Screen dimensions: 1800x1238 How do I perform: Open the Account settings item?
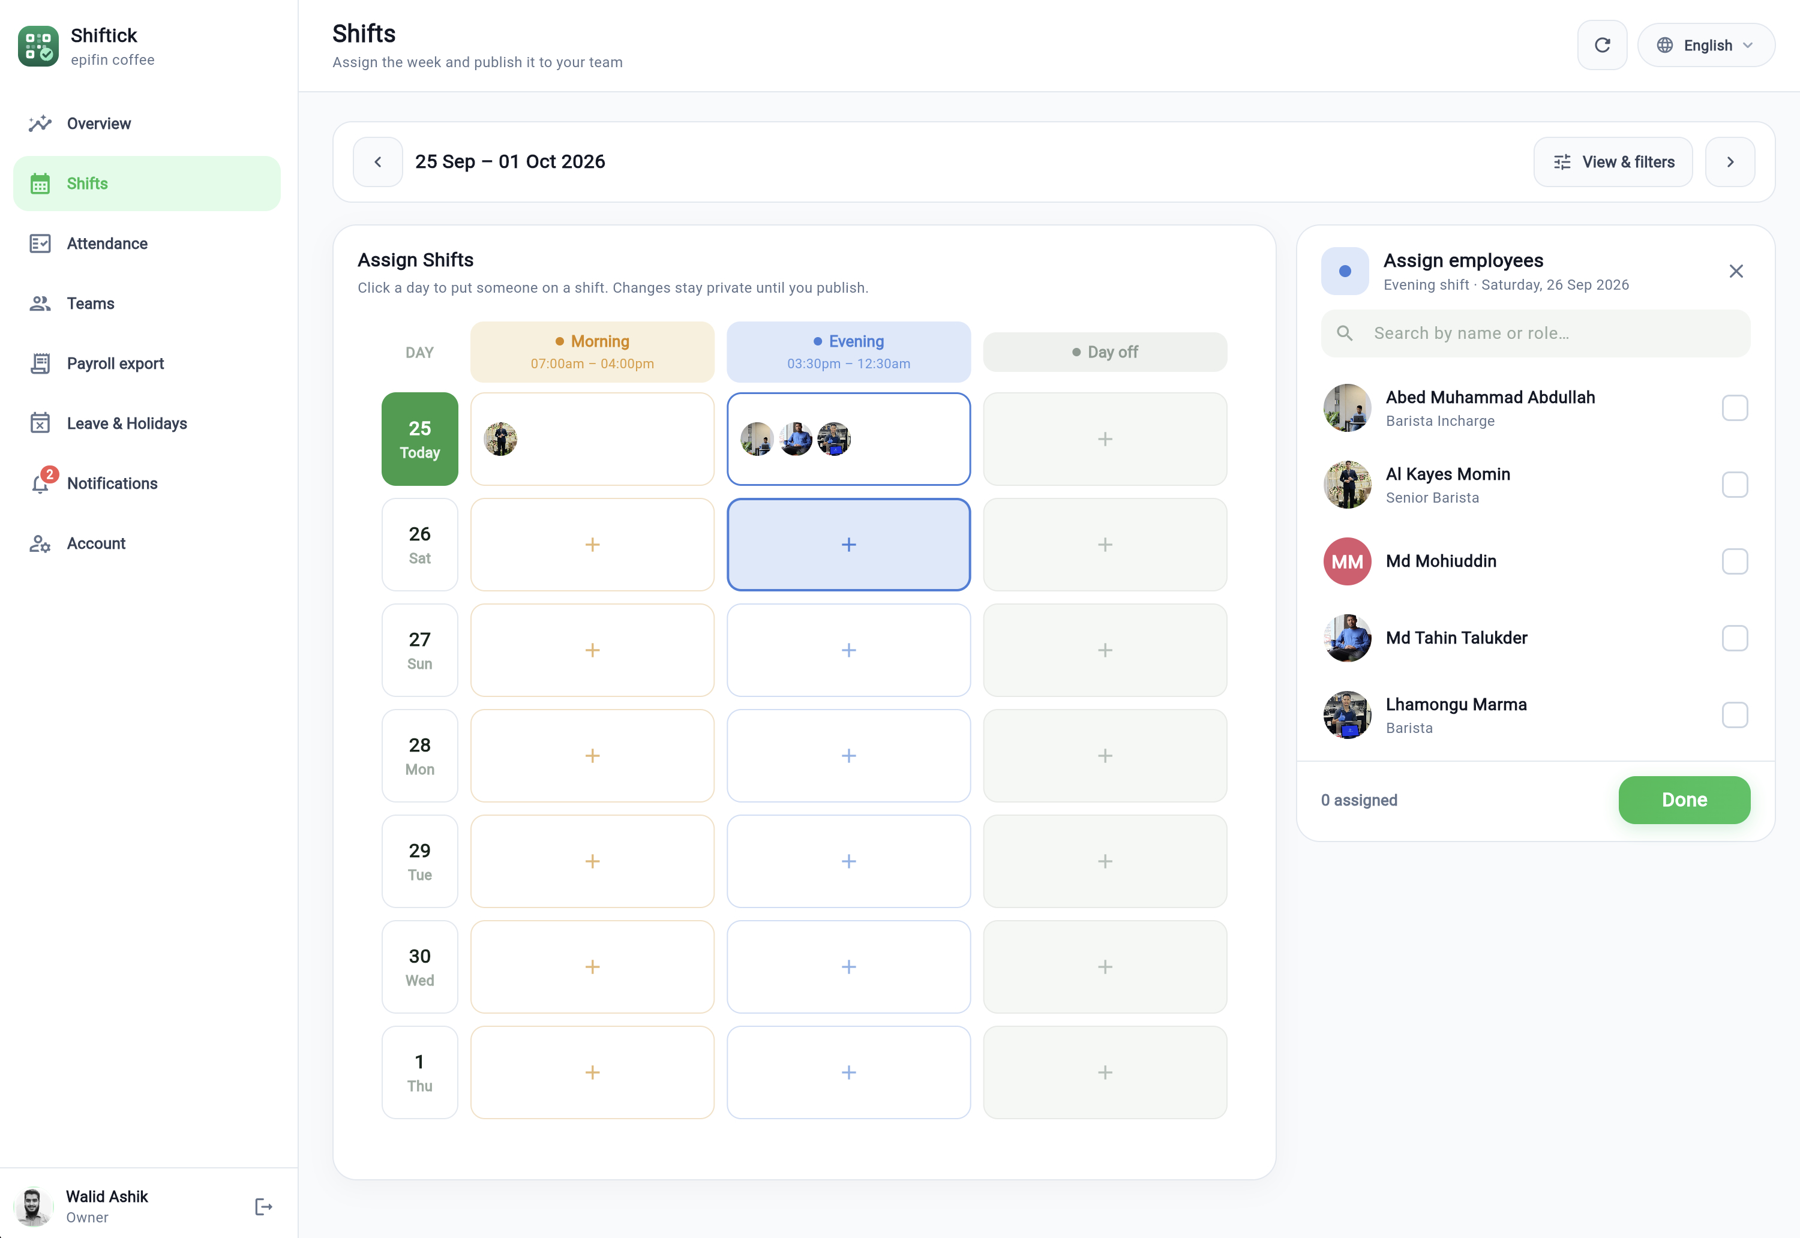click(x=146, y=544)
